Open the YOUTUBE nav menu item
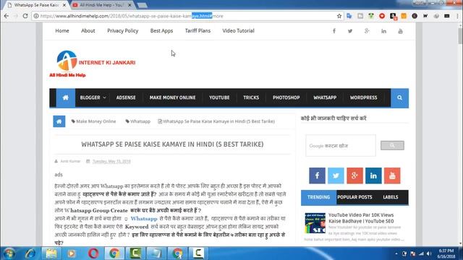 tap(219, 97)
